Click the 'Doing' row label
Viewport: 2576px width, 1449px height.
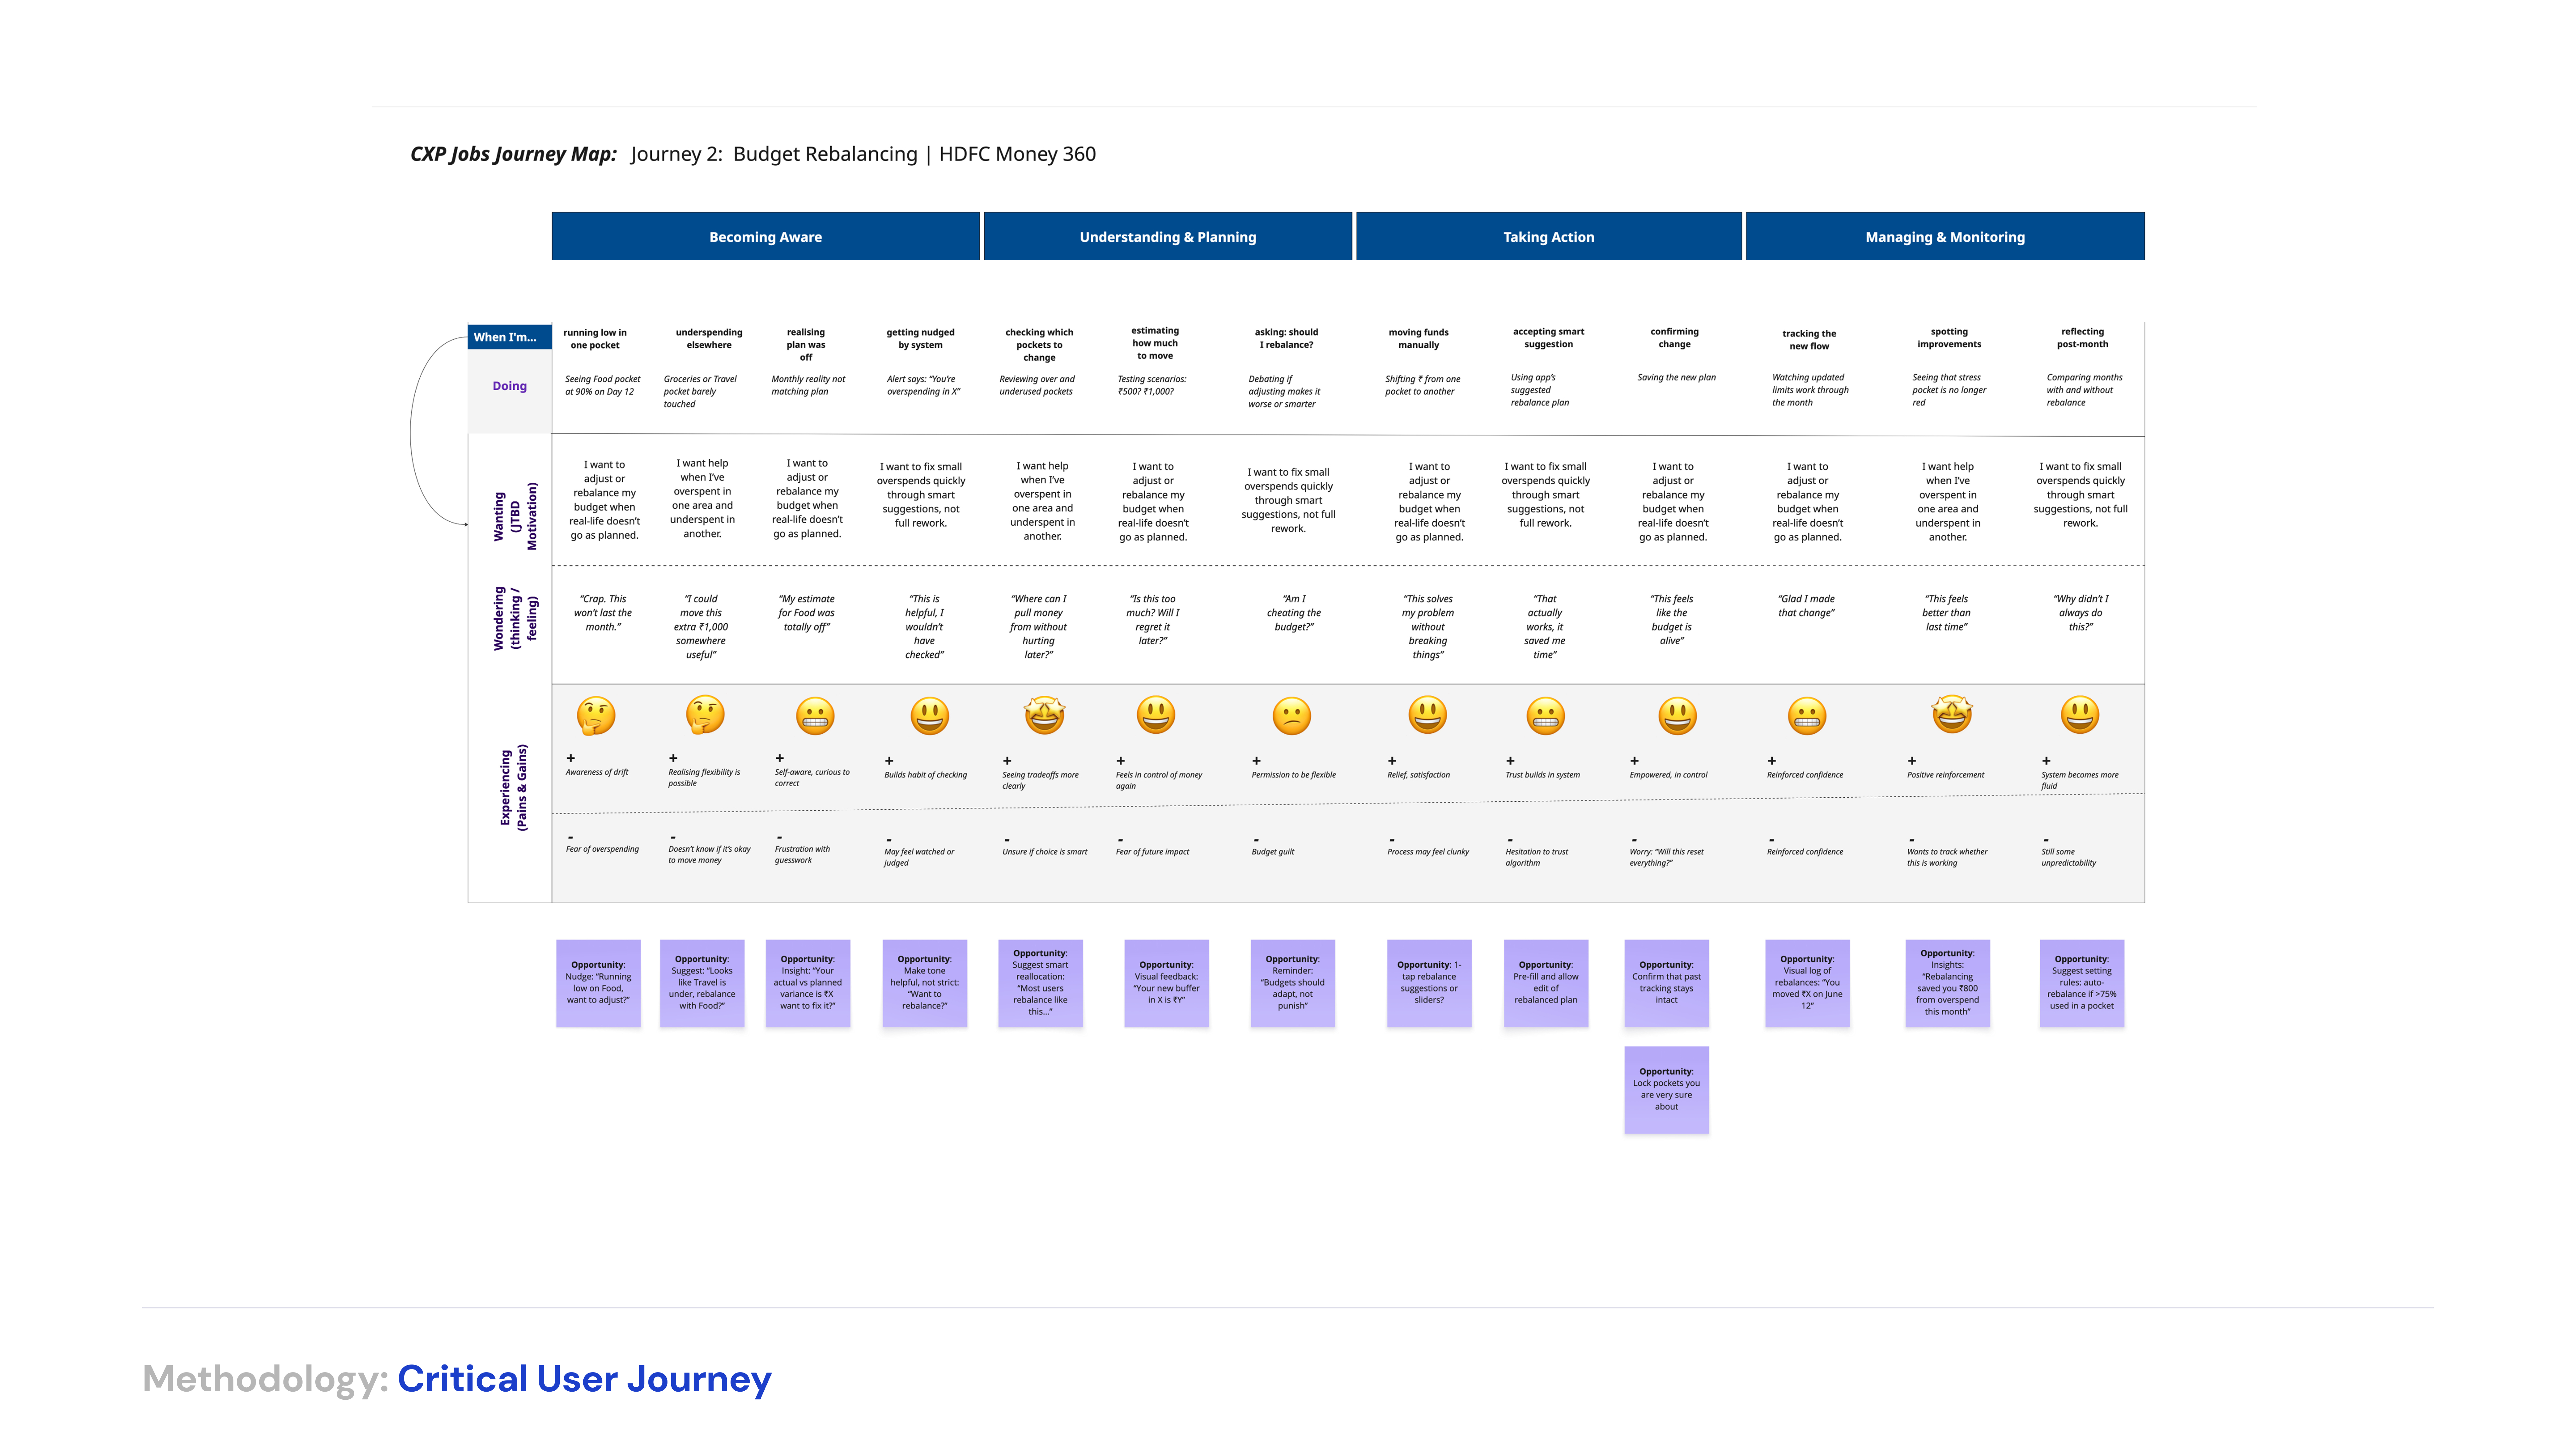[509, 386]
